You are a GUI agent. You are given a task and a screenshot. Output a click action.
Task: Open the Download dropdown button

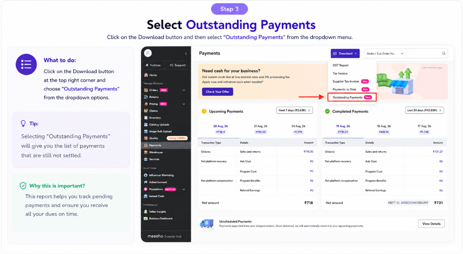pyautogui.click(x=345, y=53)
